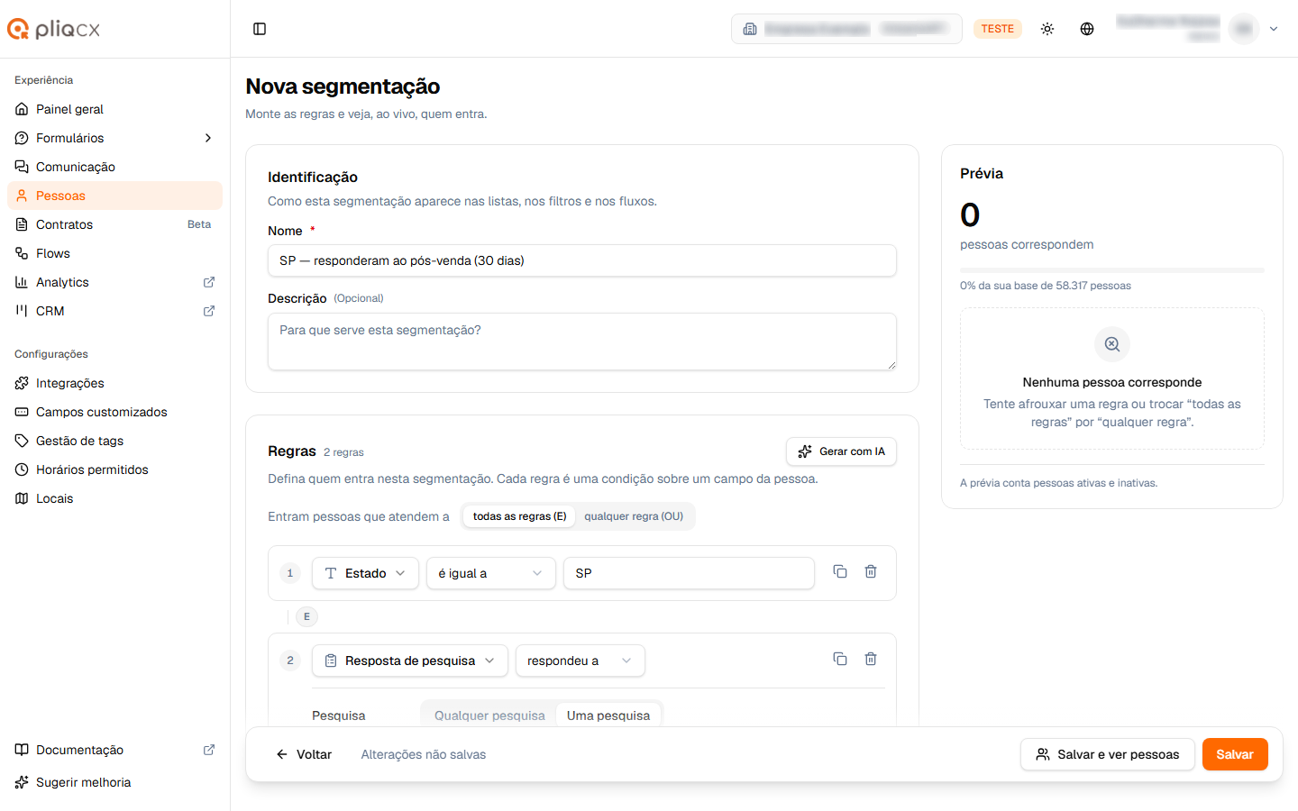Image resolution: width=1298 pixels, height=811 pixels.
Task: Open language selector globe icon
Action: click(1087, 29)
